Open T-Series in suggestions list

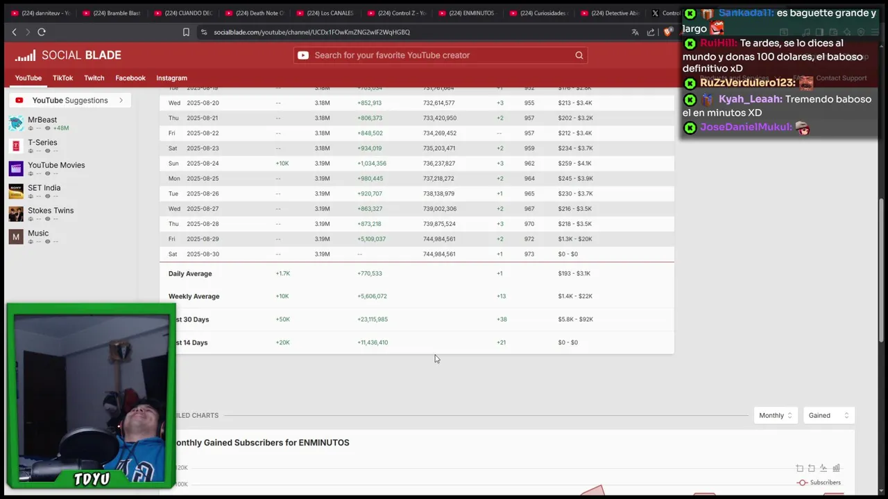(42, 143)
